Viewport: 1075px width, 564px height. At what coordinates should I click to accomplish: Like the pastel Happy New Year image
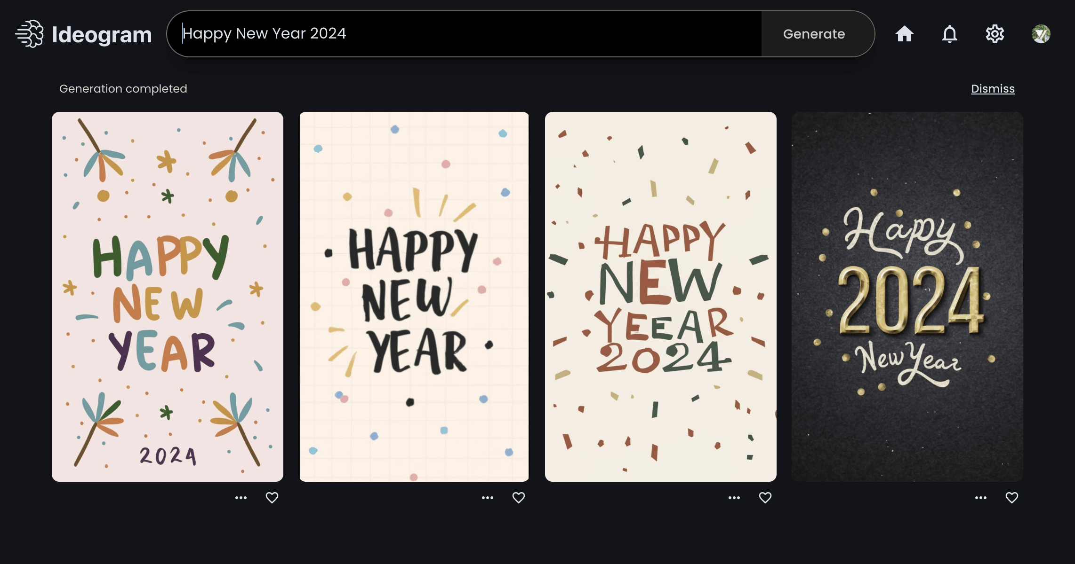272,497
